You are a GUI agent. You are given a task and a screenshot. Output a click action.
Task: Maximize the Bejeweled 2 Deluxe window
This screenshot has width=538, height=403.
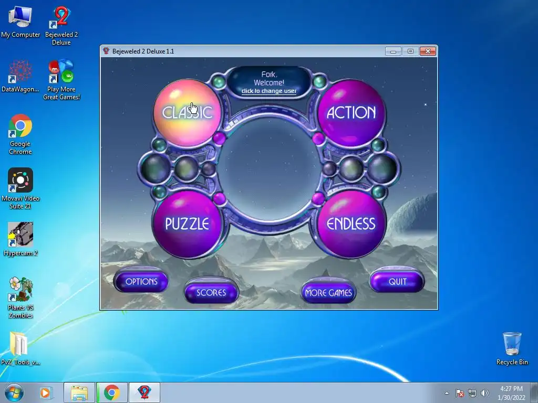pos(410,51)
